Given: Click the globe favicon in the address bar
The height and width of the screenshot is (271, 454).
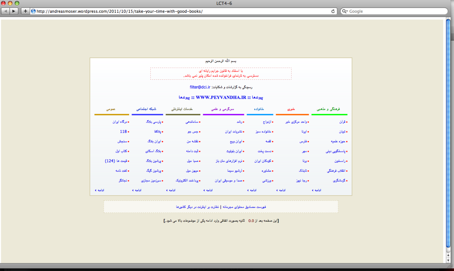Looking at the screenshot, I should pyautogui.click(x=33, y=11).
